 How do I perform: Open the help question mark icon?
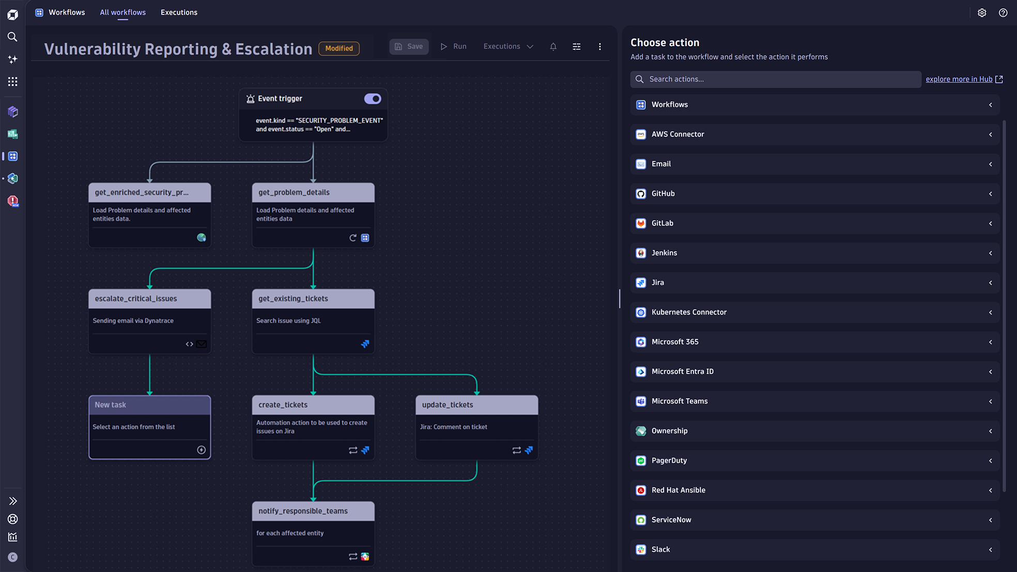1003,12
